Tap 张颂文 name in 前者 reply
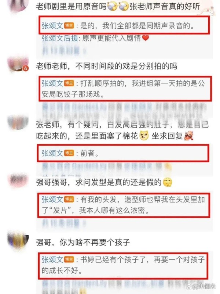Image resolution: width=220 pixels, height=294 pixels. click(x=52, y=153)
